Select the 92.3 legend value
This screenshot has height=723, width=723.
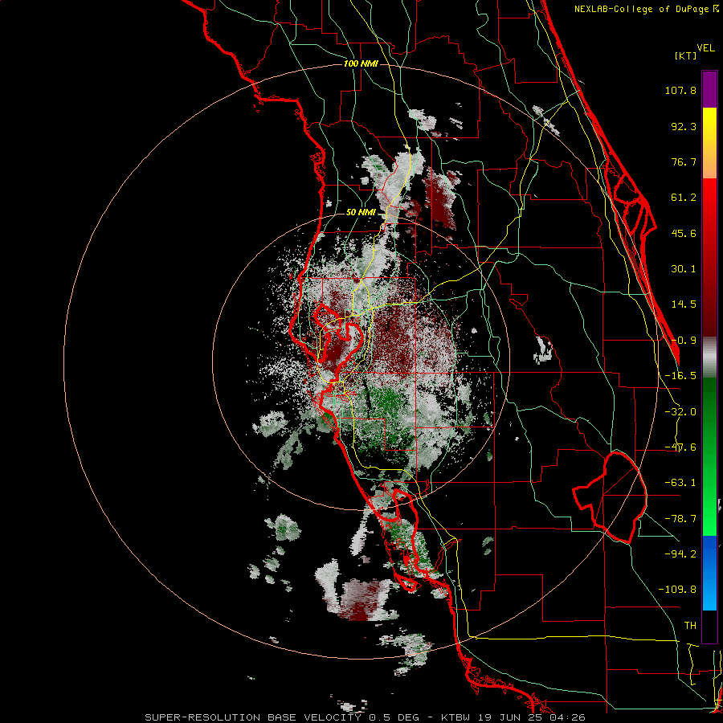click(x=684, y=126)
